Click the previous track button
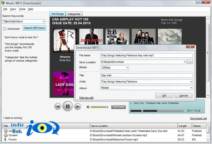Image resolution: width=212 pixels, height=144 pixels. [x=58, y=107]
